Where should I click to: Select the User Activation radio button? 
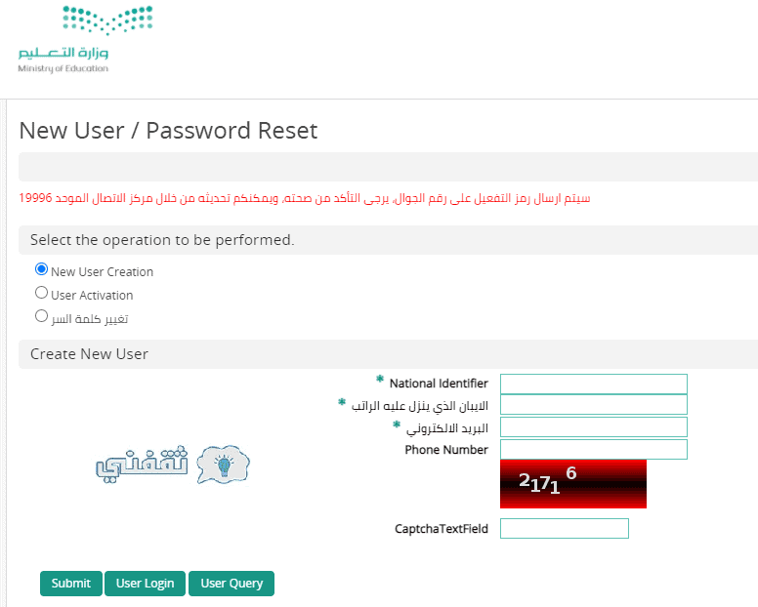[42, 293]
